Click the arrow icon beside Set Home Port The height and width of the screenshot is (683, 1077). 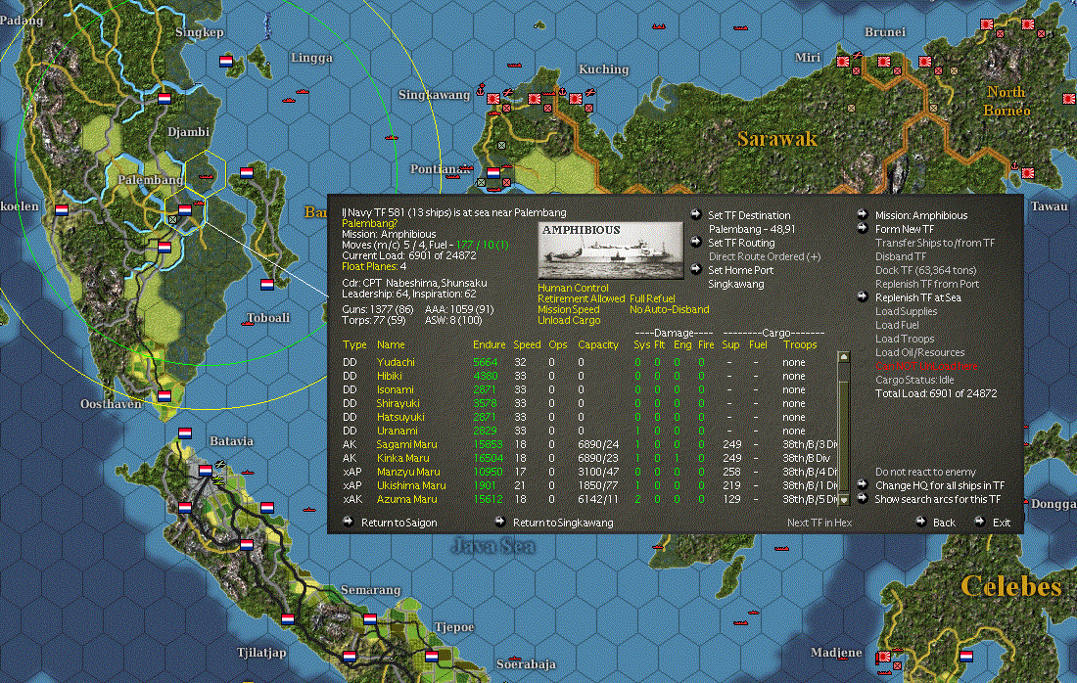pyautogui.click(x=695, y=269)
